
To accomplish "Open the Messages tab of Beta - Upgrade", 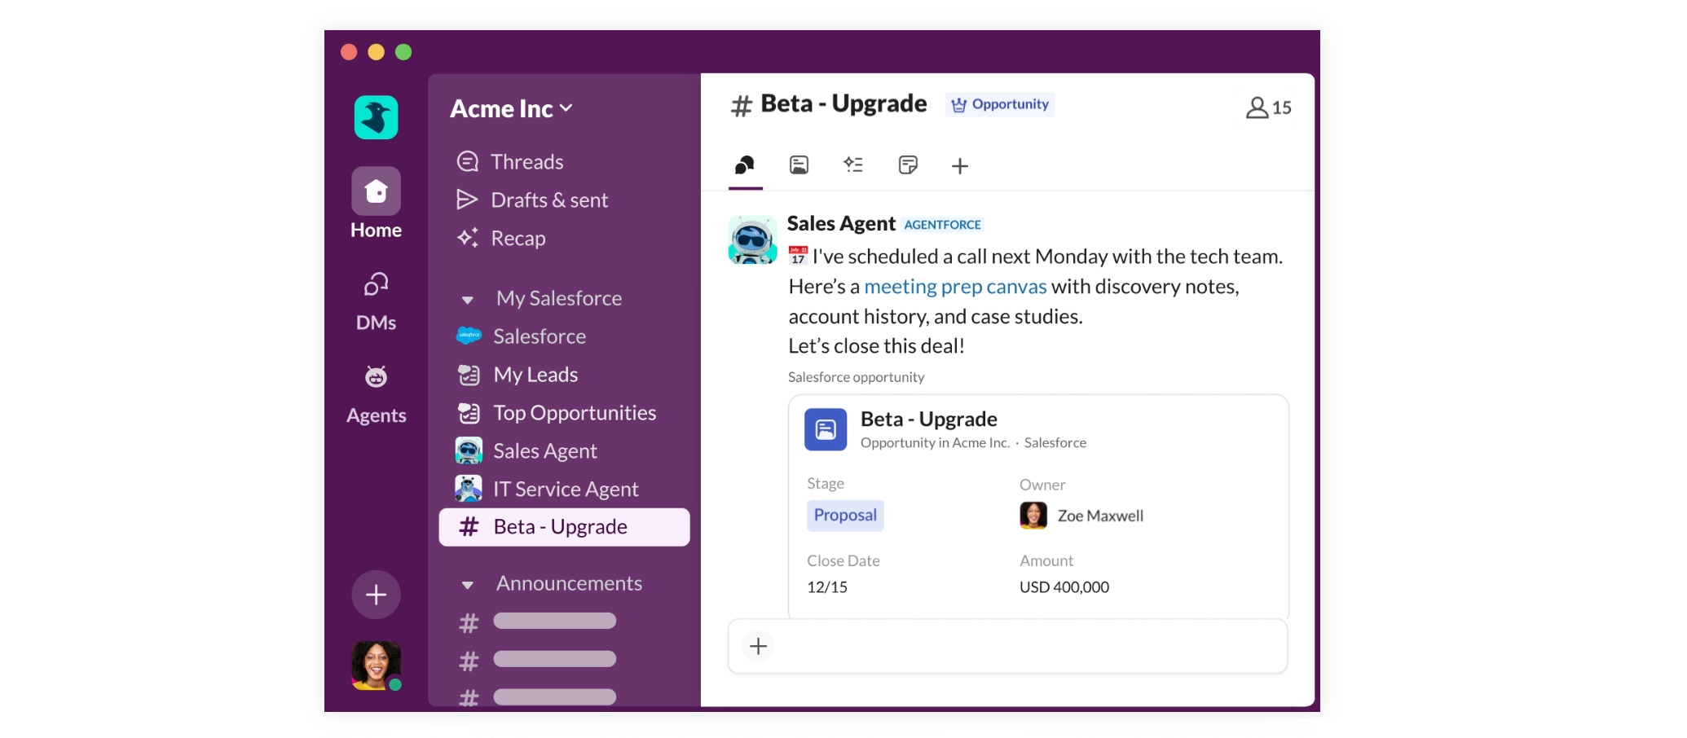I will (x=744, y=165).
